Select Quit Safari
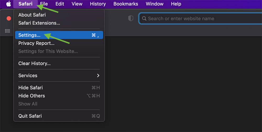Image resolution: width=262 pixels, height=132 pixels. click(59, 116)
